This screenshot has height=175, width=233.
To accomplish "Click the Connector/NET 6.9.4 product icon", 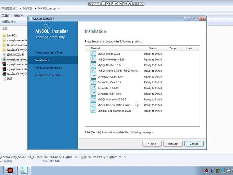I will pyautogui.click(x=93, y=93).
